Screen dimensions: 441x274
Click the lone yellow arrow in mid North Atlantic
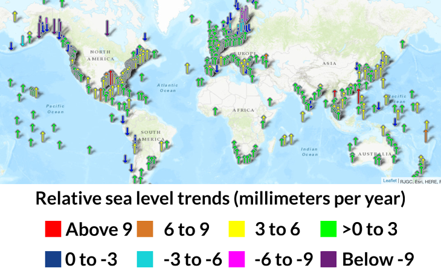point(187,68)
